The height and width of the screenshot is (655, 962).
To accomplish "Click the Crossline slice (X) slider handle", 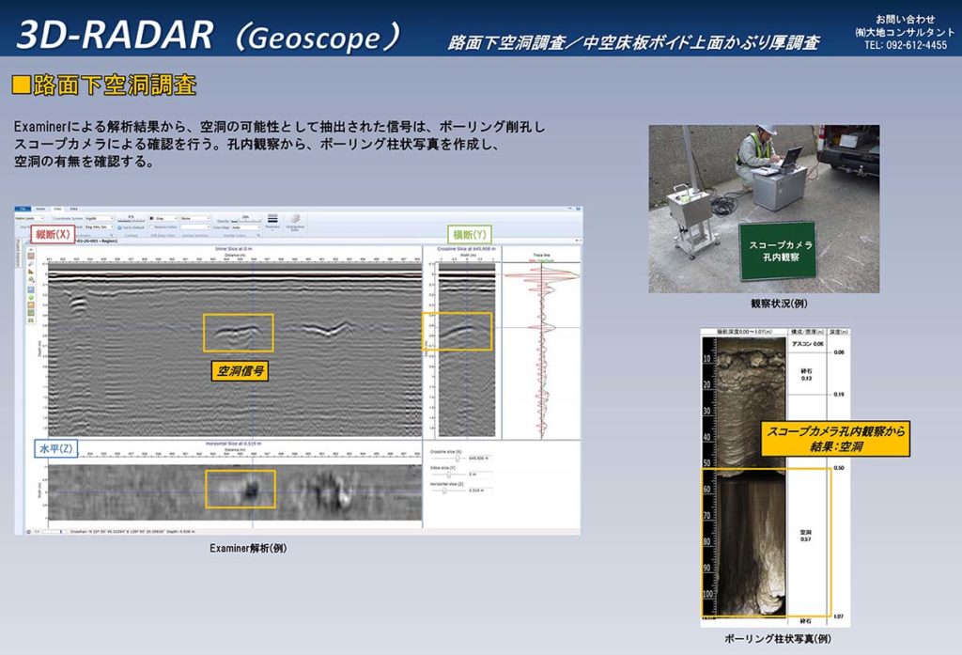I will tap(458, 459).
